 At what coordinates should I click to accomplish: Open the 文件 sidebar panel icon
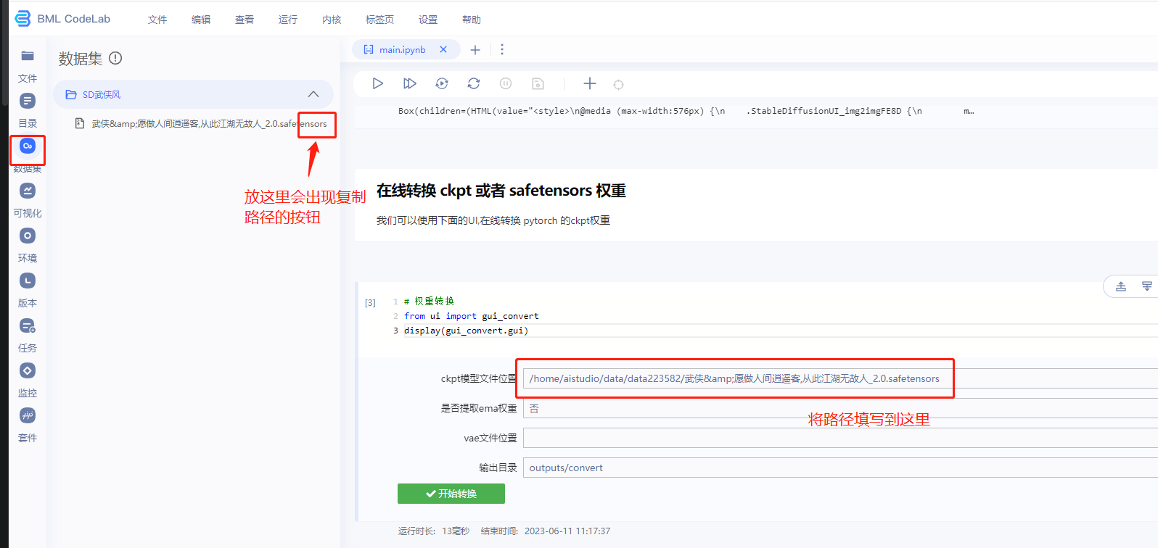point(28,56)
